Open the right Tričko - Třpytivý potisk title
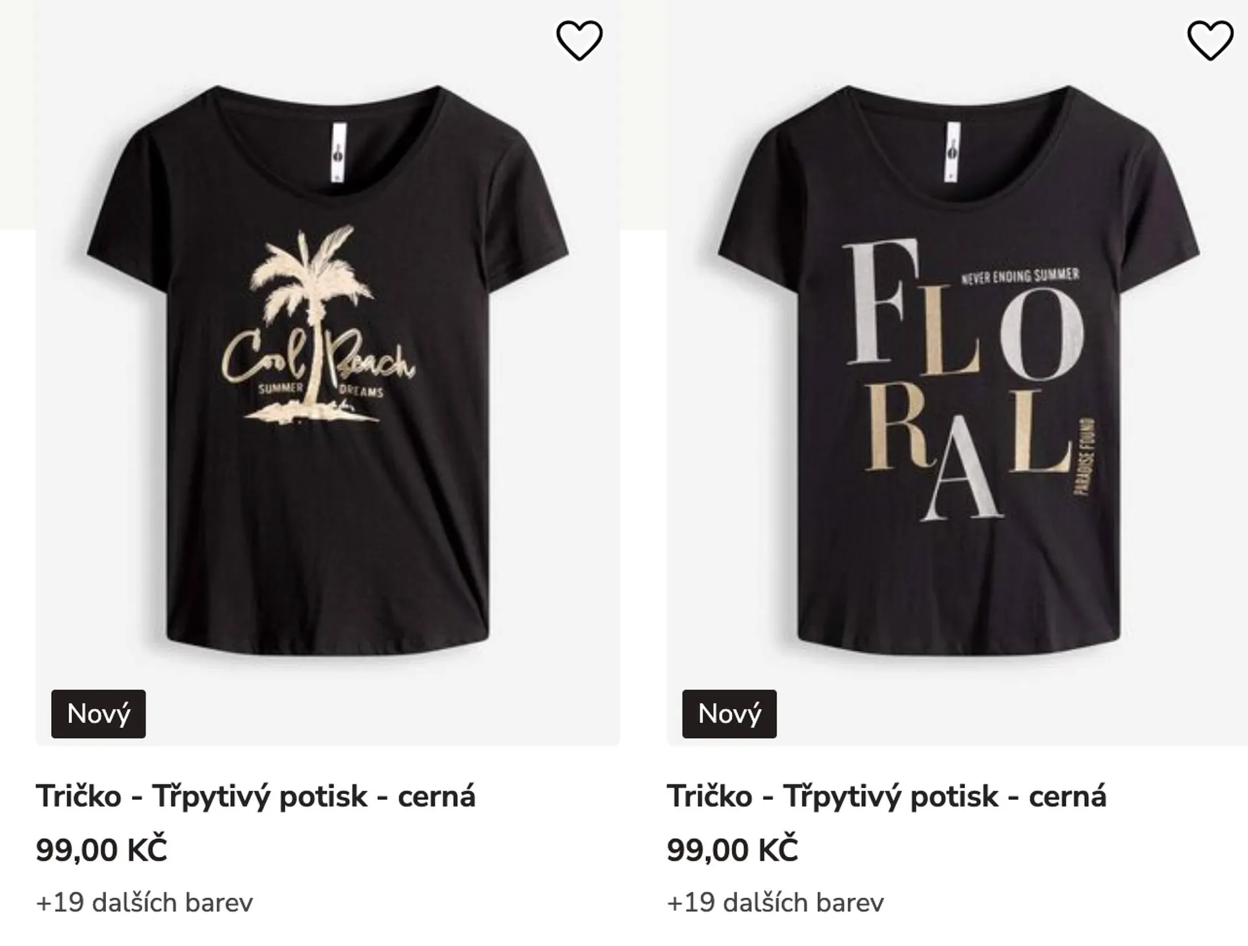1248x946 pixels. tap(886, 796)
